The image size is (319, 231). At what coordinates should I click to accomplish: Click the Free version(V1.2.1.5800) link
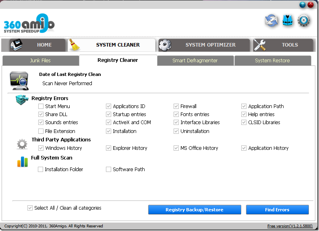(x=290, y=226)
